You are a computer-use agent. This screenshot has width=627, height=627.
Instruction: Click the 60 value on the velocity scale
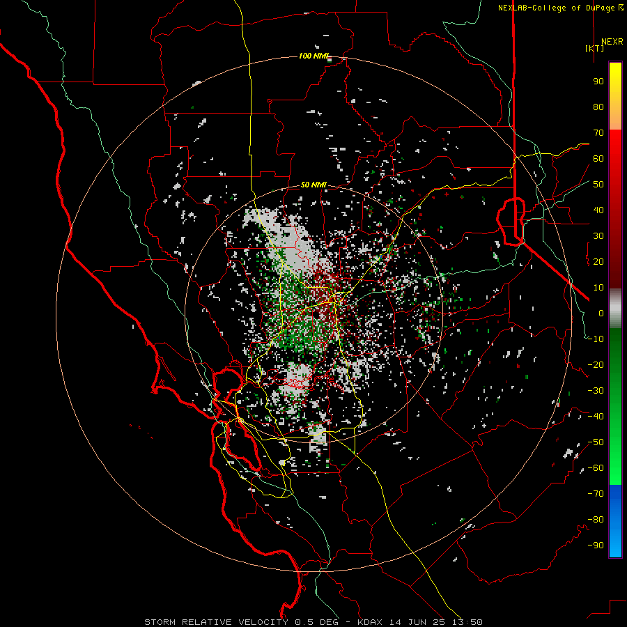point(598,159)
